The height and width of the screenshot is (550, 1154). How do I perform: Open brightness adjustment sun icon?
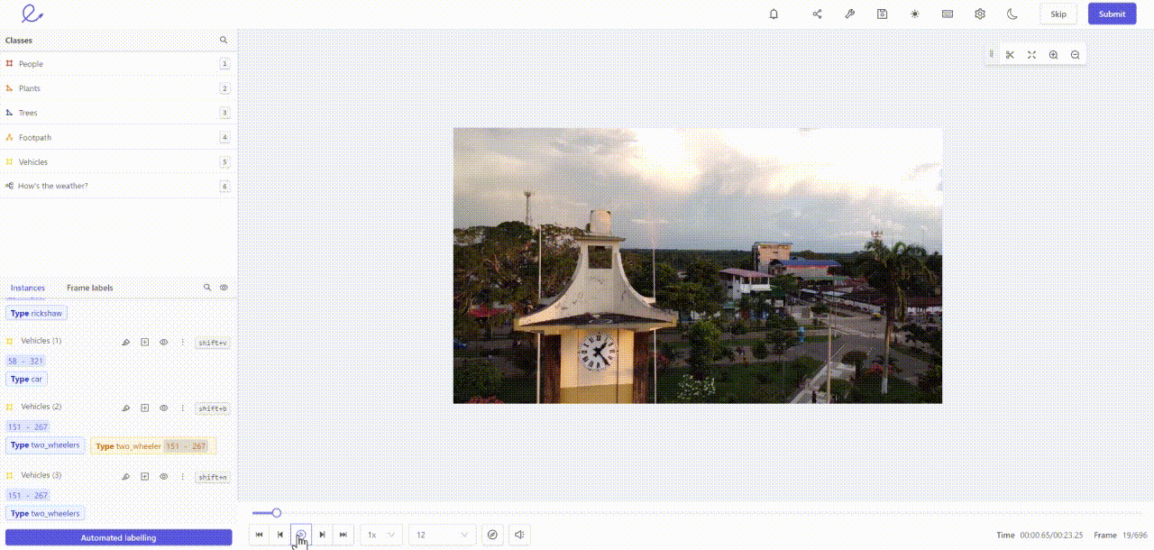tap(915, 14)
